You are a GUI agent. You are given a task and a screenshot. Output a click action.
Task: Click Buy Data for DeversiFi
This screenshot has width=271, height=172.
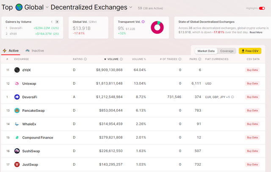click(x=252, y=97)
